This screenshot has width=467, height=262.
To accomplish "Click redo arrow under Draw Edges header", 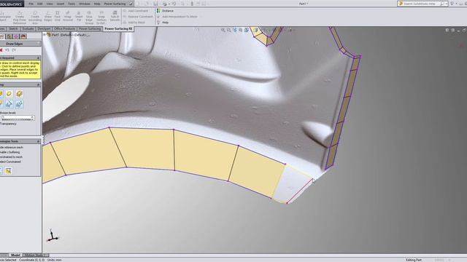I will [x=14, y=50].
